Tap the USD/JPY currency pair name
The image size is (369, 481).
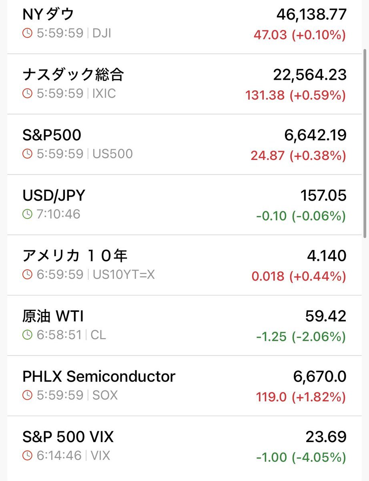54,196
